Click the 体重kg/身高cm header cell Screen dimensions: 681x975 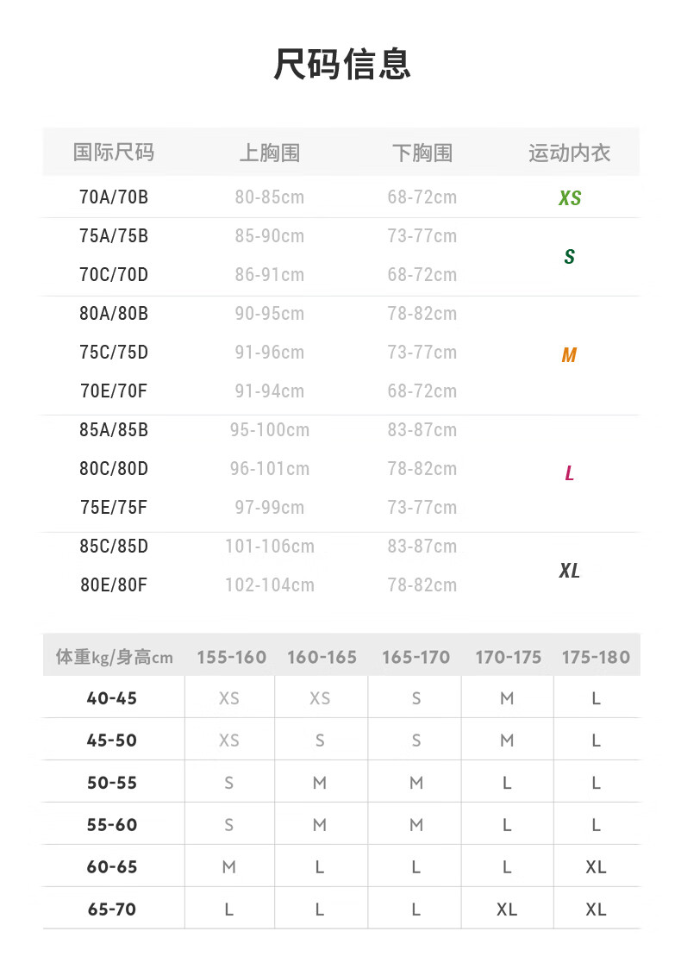(x=115, y=657)
